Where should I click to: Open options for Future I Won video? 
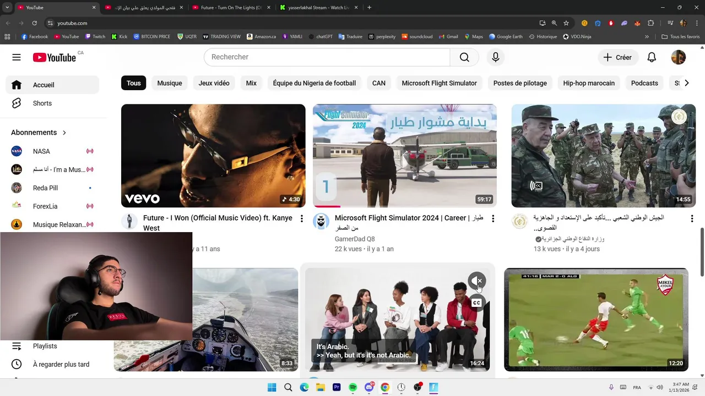tap(301, 218)
